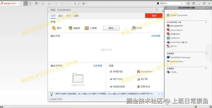Collapse the 订阅服务 section
The width and height of the screenshot is (212, 108).
[x=206, y=69]
